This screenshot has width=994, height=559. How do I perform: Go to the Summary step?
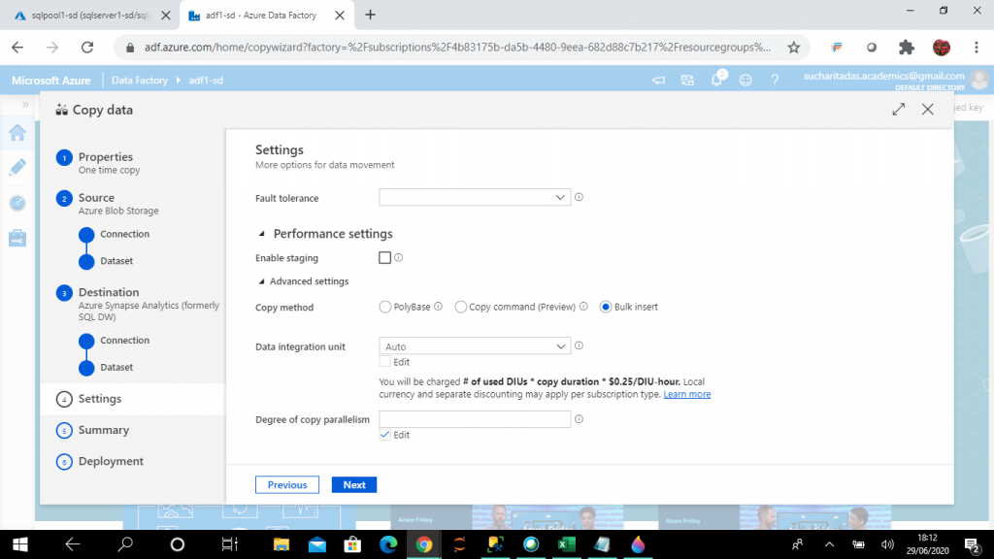click(103, 430)
